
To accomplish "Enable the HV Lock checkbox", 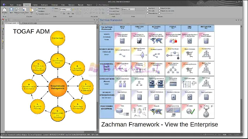I will point(147,11).
